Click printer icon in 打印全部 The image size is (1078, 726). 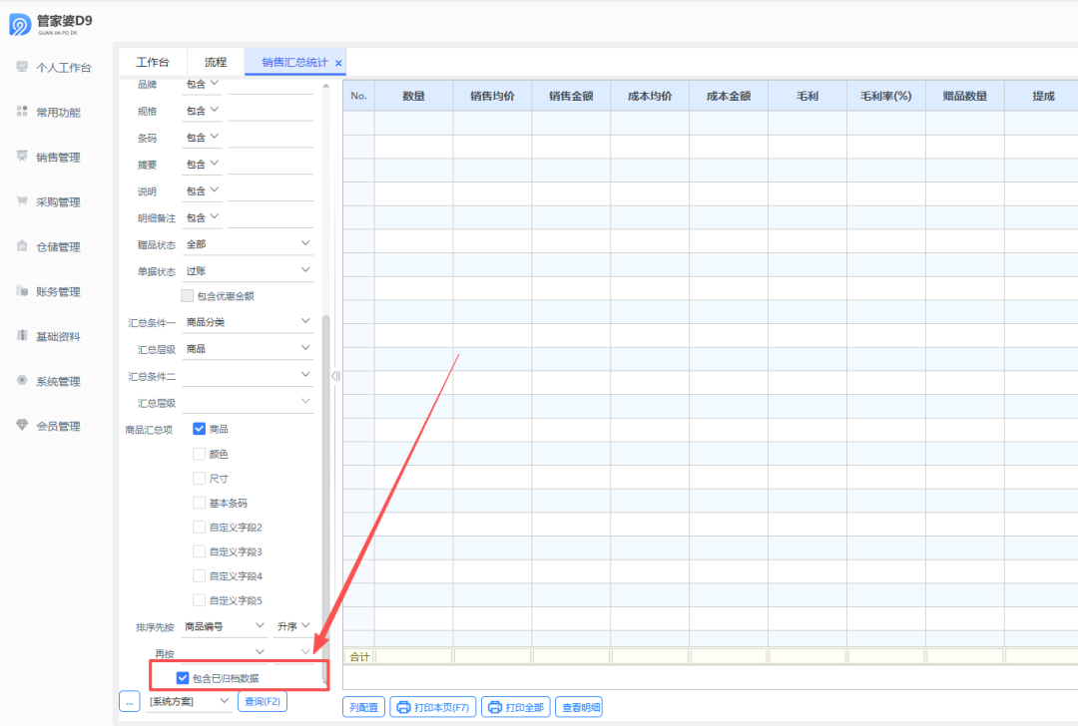point(494,707)
